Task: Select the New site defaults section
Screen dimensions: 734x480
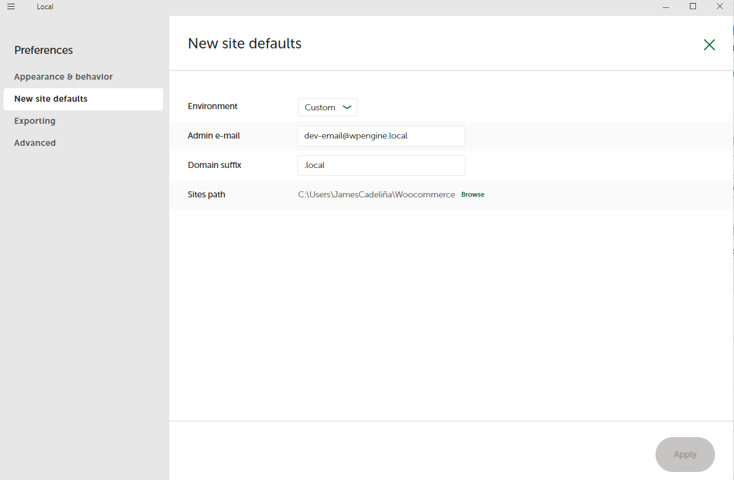Action: coord(51,99)
